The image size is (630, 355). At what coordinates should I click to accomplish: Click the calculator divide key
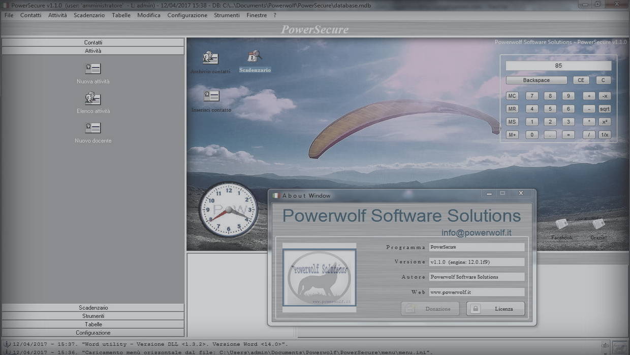point(589,135)
